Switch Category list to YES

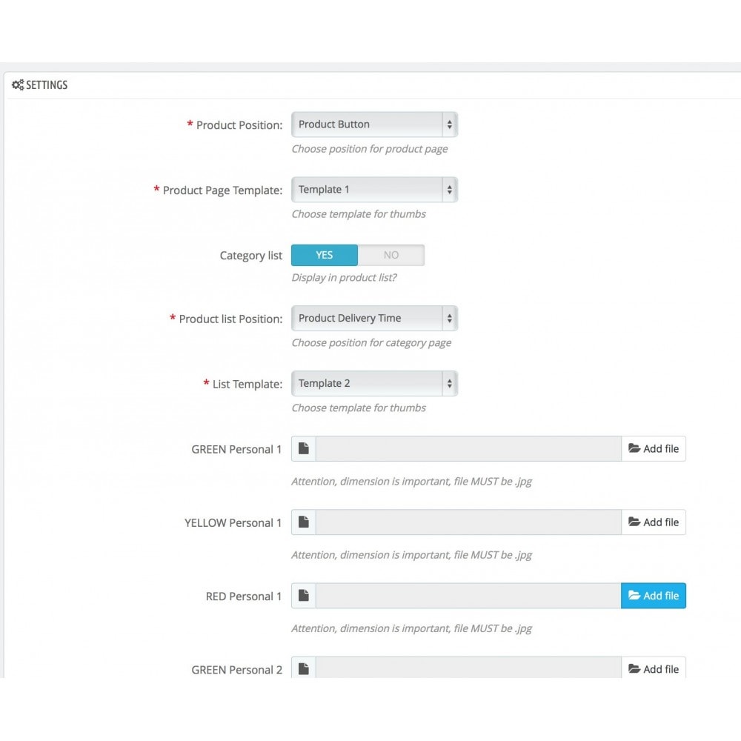tap(325, 255)
